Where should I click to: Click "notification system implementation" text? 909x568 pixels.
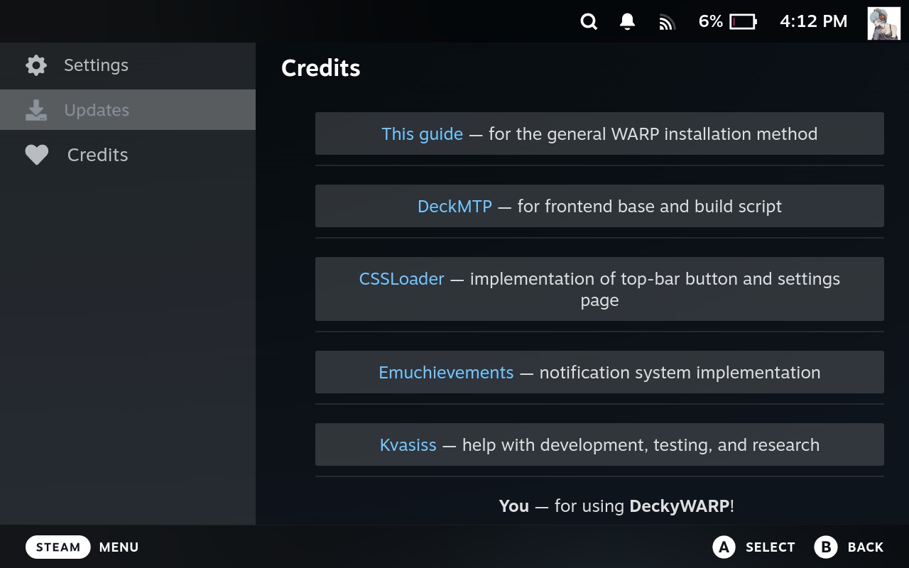680,373
